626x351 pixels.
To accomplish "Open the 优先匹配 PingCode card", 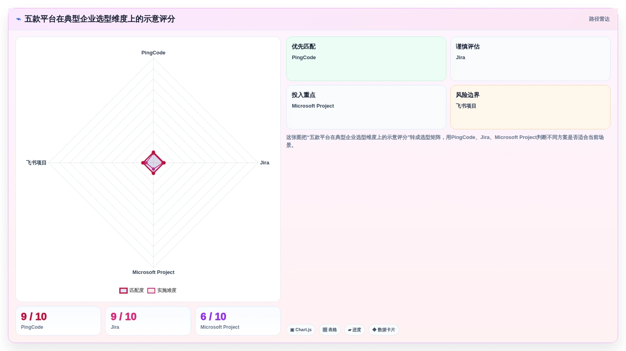I will (x=366, y=59).
